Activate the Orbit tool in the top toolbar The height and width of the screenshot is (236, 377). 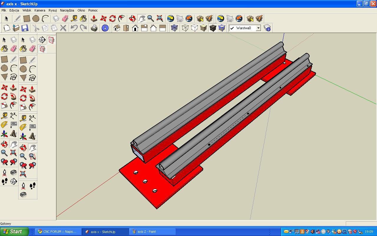click(133, 19)
